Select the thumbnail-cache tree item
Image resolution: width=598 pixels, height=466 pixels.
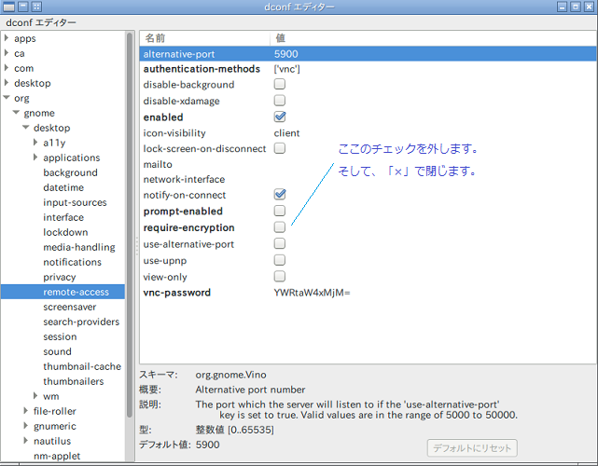click(82, 366)
